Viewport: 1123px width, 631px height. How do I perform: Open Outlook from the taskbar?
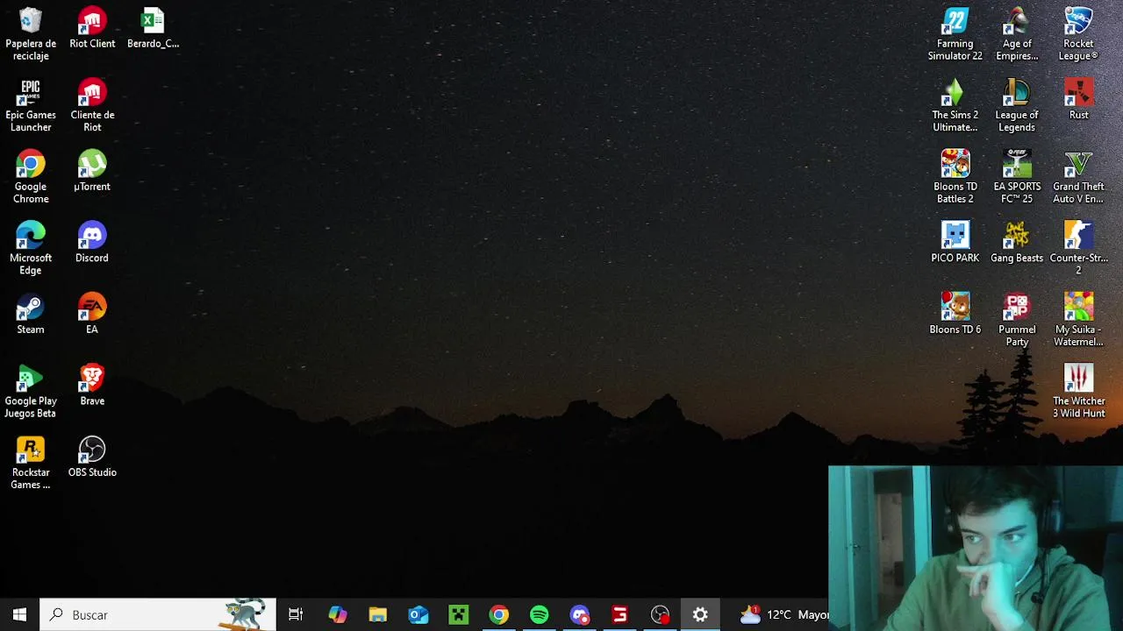click(x=418, y=615)
